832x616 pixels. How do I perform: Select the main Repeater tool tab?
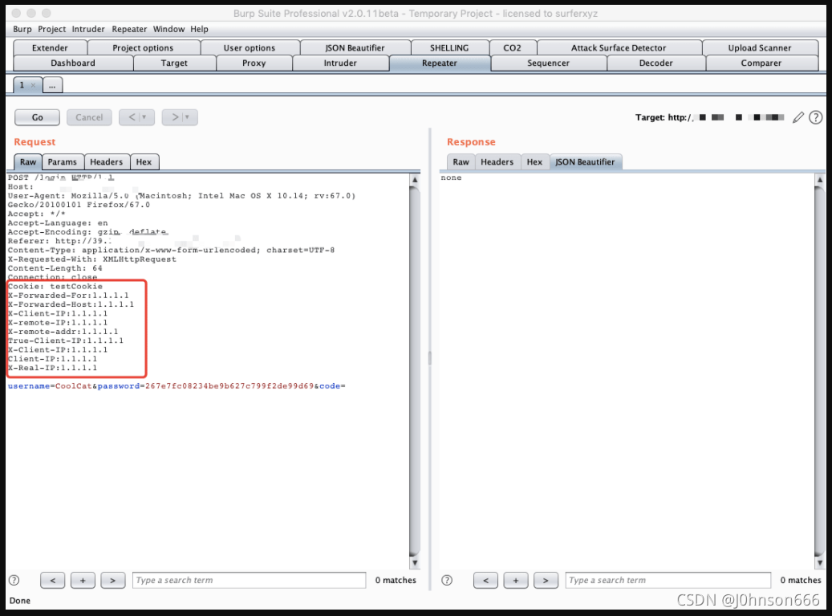(x=440, y=63)
